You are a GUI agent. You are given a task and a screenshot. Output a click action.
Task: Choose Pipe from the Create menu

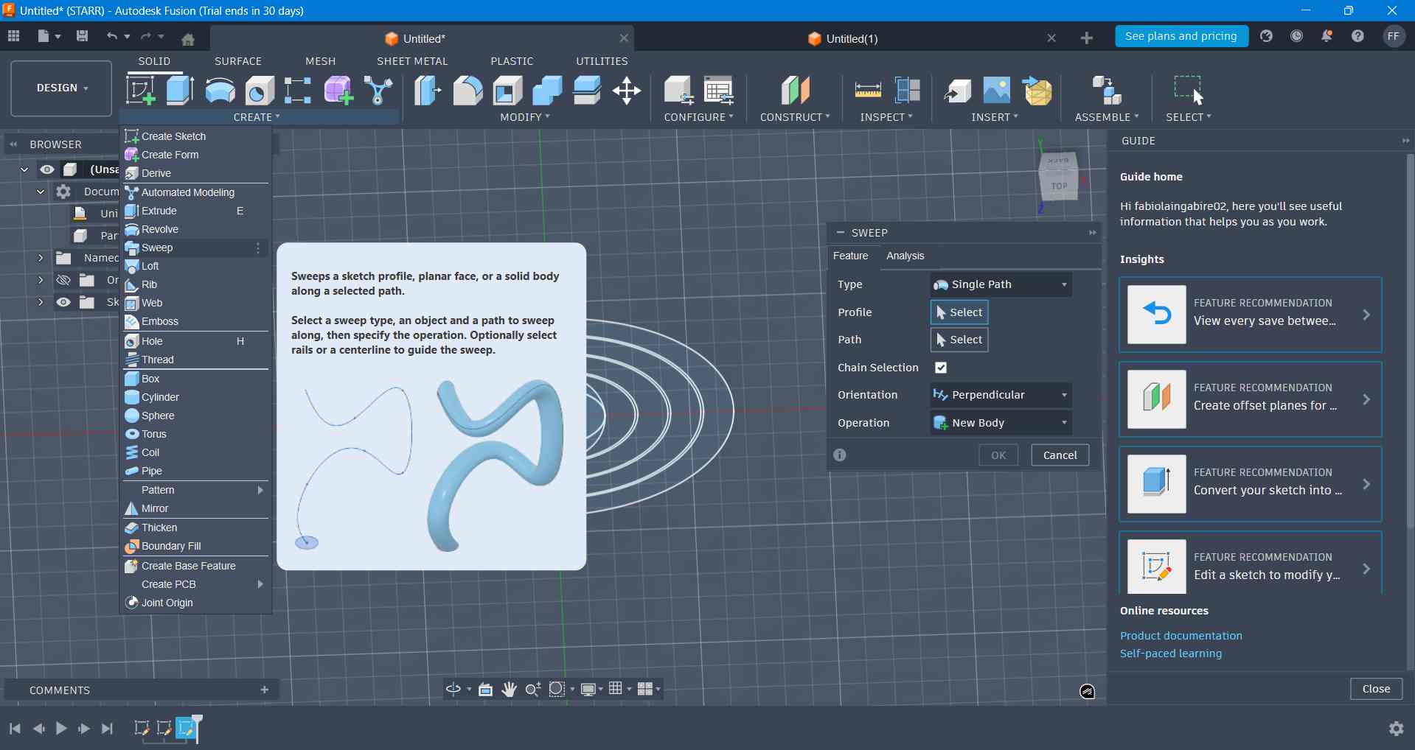195,471
